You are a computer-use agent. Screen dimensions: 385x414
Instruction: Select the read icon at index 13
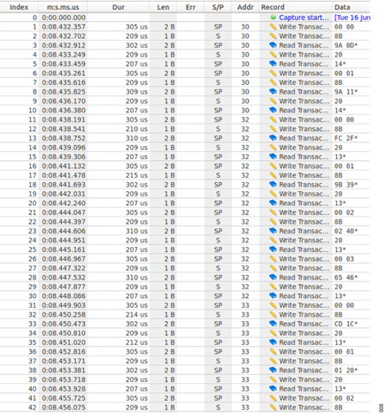pyautogui.click(x=273, y=138)
